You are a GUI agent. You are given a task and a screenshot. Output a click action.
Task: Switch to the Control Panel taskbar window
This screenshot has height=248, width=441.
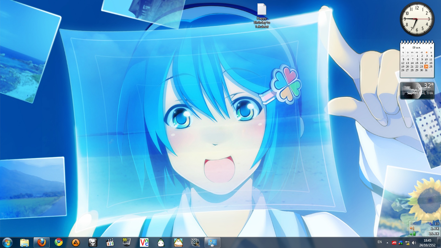213,242
